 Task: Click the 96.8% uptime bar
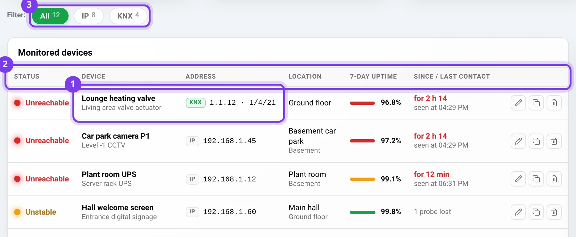tap(362, 103)
